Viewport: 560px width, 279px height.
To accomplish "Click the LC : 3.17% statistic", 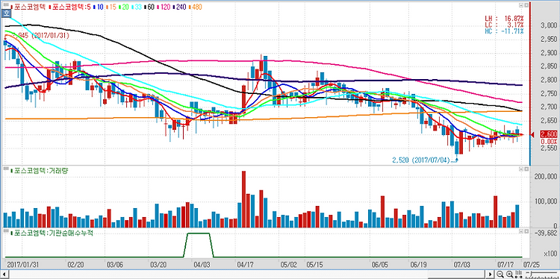I will coord(504,25).
